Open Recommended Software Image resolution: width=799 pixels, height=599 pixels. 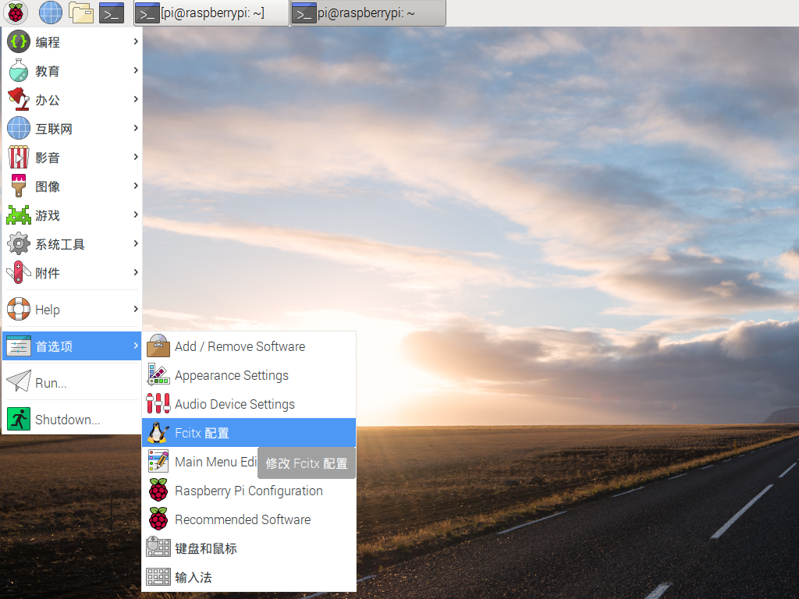(x=249, y=519)
